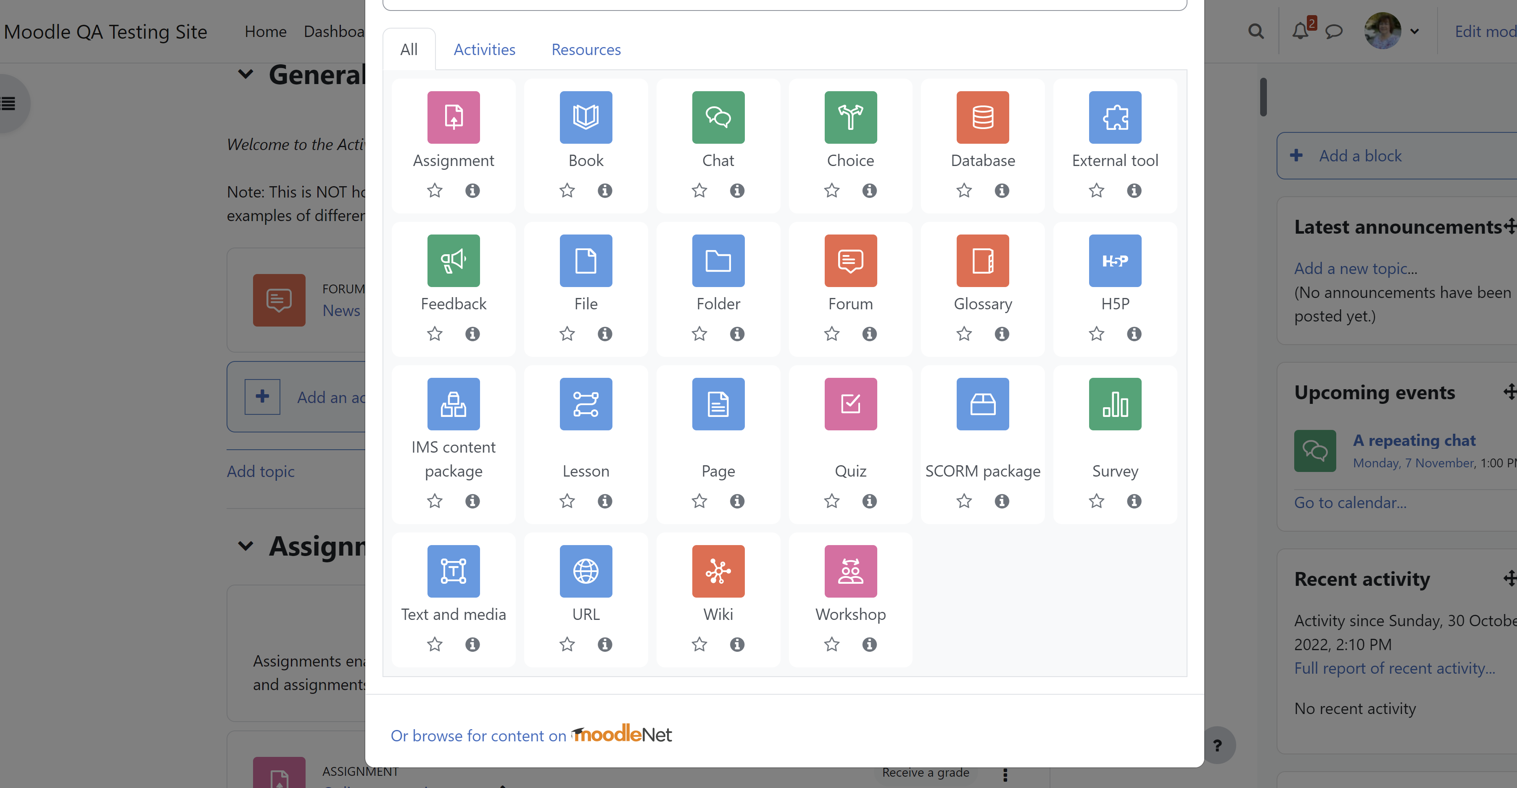Screen dimensions: 1517x788
Task: Pick the Choice activity icon
Action: (850, 117)
